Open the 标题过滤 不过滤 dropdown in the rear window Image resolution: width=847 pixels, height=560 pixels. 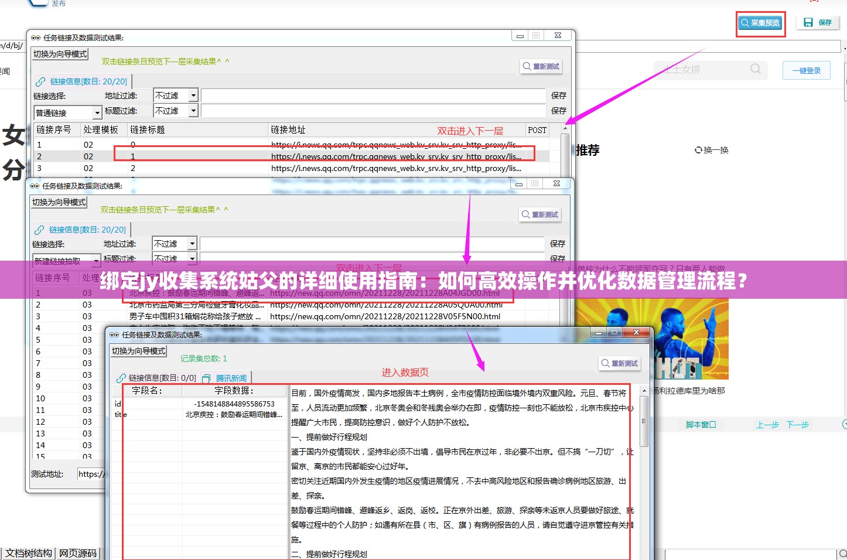[193, 110]
